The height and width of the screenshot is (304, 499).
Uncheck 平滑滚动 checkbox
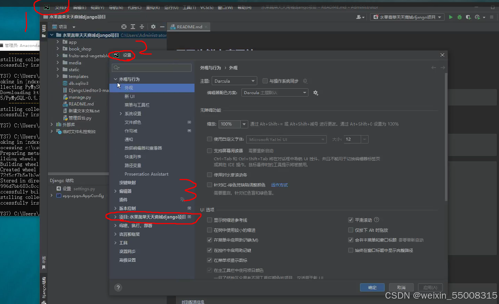point(351,220)
